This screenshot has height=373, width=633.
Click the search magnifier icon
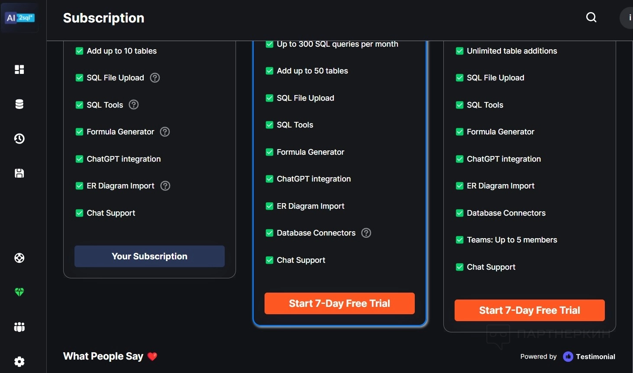pyautogui.click(x=591, y=17)
